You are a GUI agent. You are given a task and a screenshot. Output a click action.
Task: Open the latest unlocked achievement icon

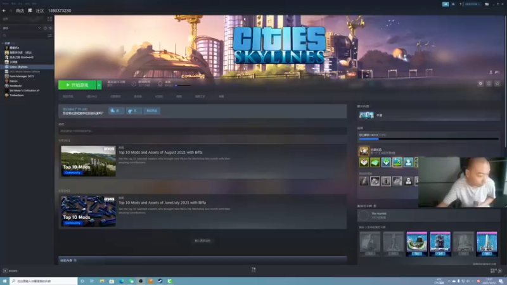(x=364, y=151)
